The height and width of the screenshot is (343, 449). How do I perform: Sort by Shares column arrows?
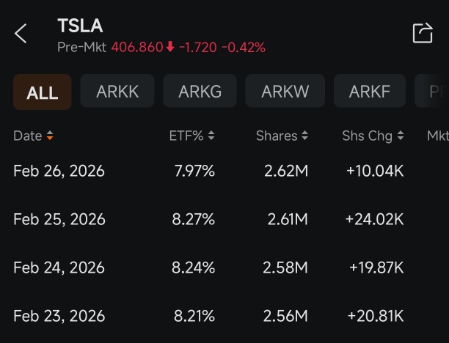point(305,136)
